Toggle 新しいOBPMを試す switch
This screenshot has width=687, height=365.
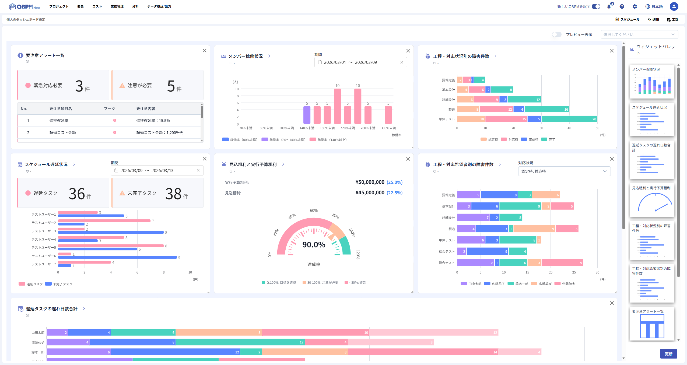[596, 6]
